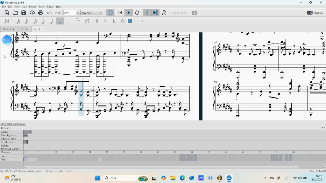The height and width of the screenshot is (183, 326).
Task: Open a score file via folder icon
Action: (15, 13)
